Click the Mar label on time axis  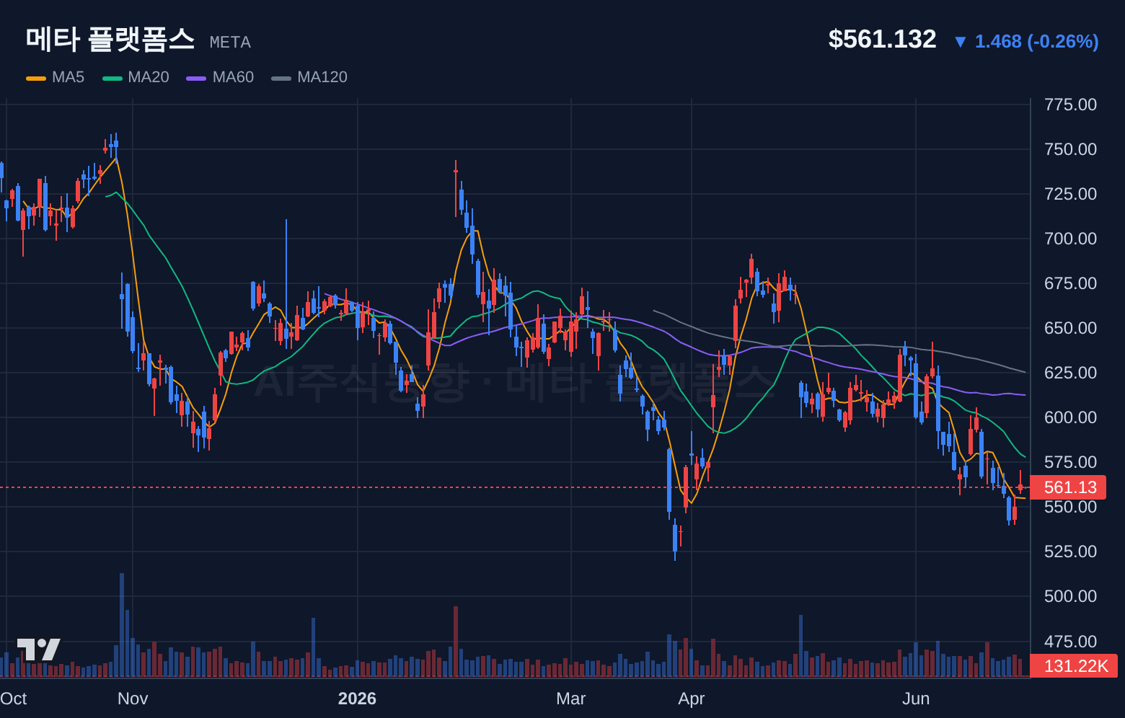pyautogui.click(x=571, y=699)
